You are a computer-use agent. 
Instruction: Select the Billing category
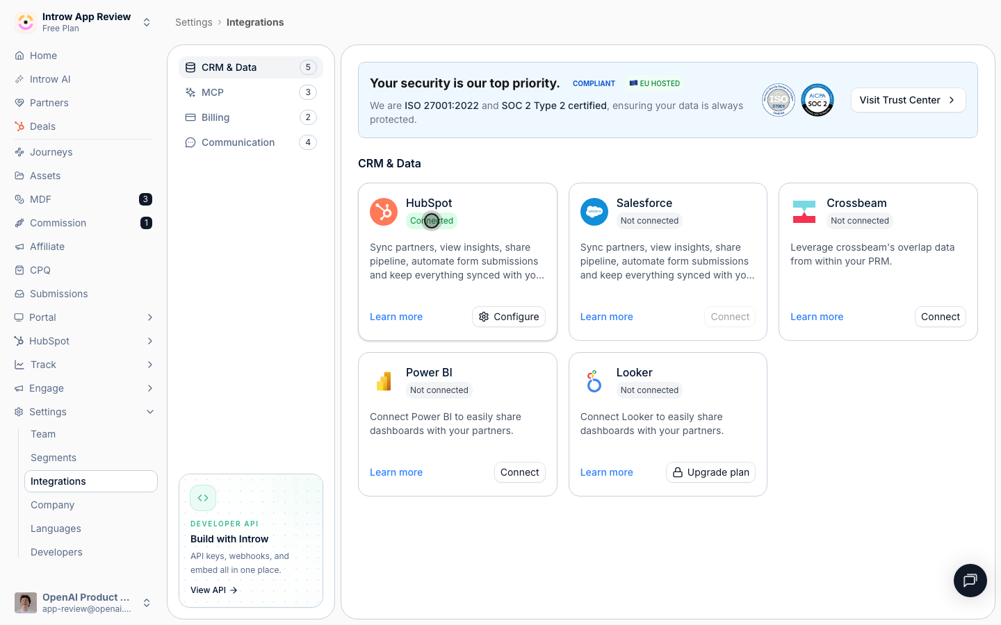251,117
